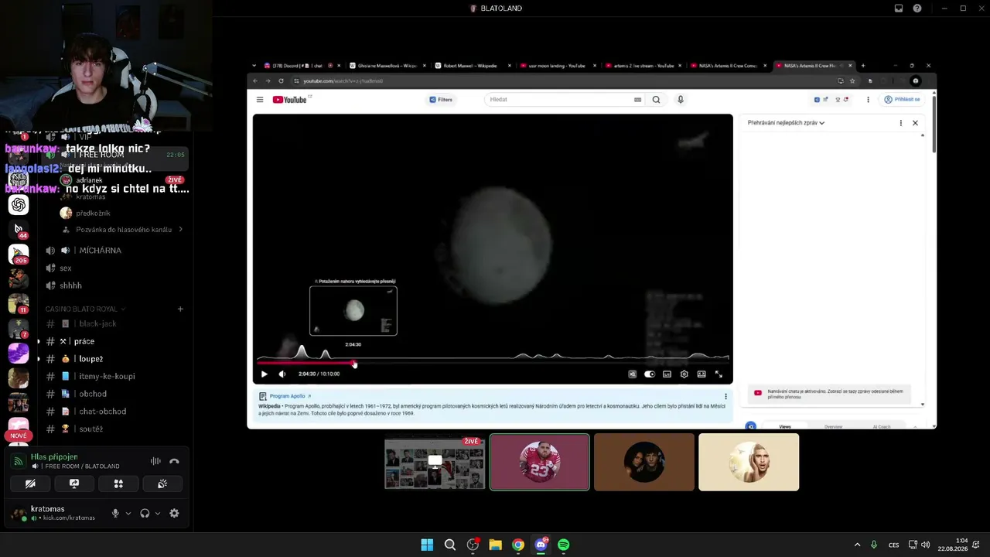Screen dimensions: 990x557
Task: Open YouTube player settings gear
Action: [684, 374]
